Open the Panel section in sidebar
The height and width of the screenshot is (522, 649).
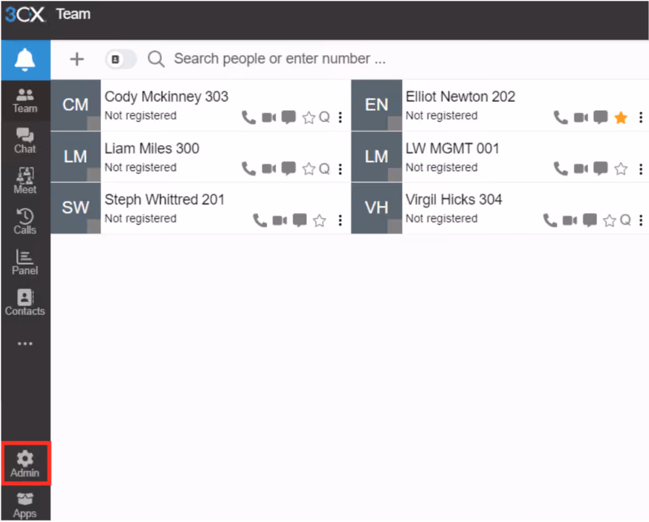click(25, 263)
